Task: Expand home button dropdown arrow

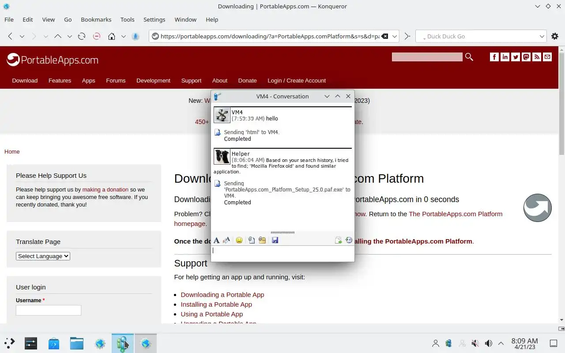Action: pyautogui.click(x=124, y=37)
